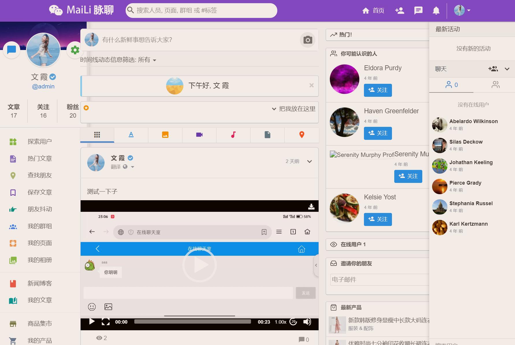Open Kelsie Yost's avatar thumbnail
515x345 pixels.
tap(345, 208)
